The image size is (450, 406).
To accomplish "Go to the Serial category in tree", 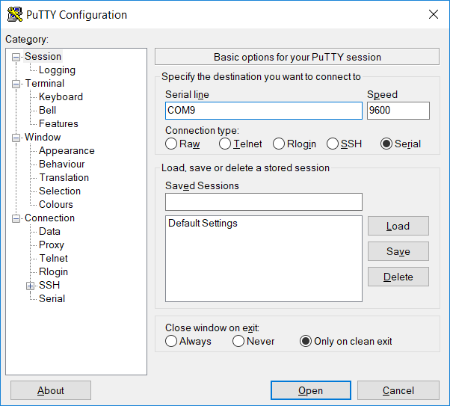I will tap(52, 298).
